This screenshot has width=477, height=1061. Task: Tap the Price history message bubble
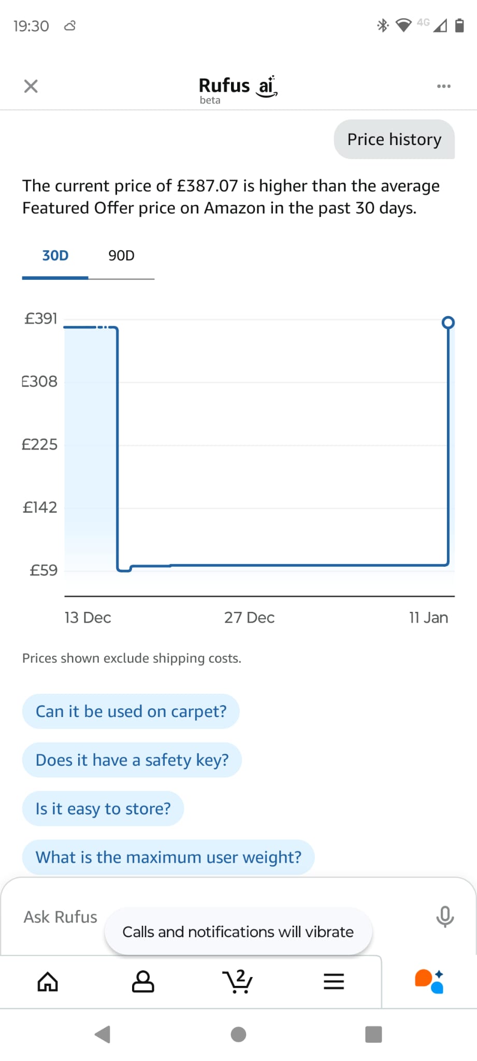click(x=394, y=139)
